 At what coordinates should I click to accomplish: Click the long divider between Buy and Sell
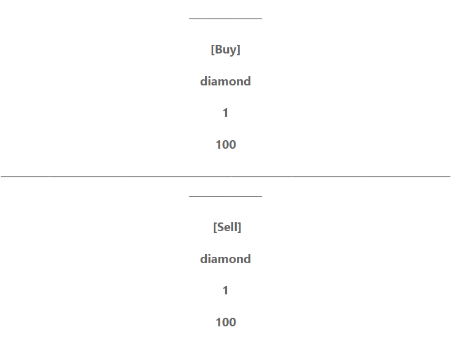coord(226,175)
